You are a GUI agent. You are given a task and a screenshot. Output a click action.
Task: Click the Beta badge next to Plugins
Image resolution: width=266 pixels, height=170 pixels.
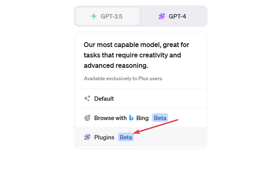click(x=126, y=137)
